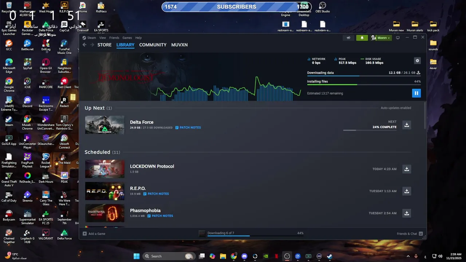The height and width of the screenshot is (262, 466).
Task: Select Grand Theft Auto V shortcut
Action: [x=9, y=180]
